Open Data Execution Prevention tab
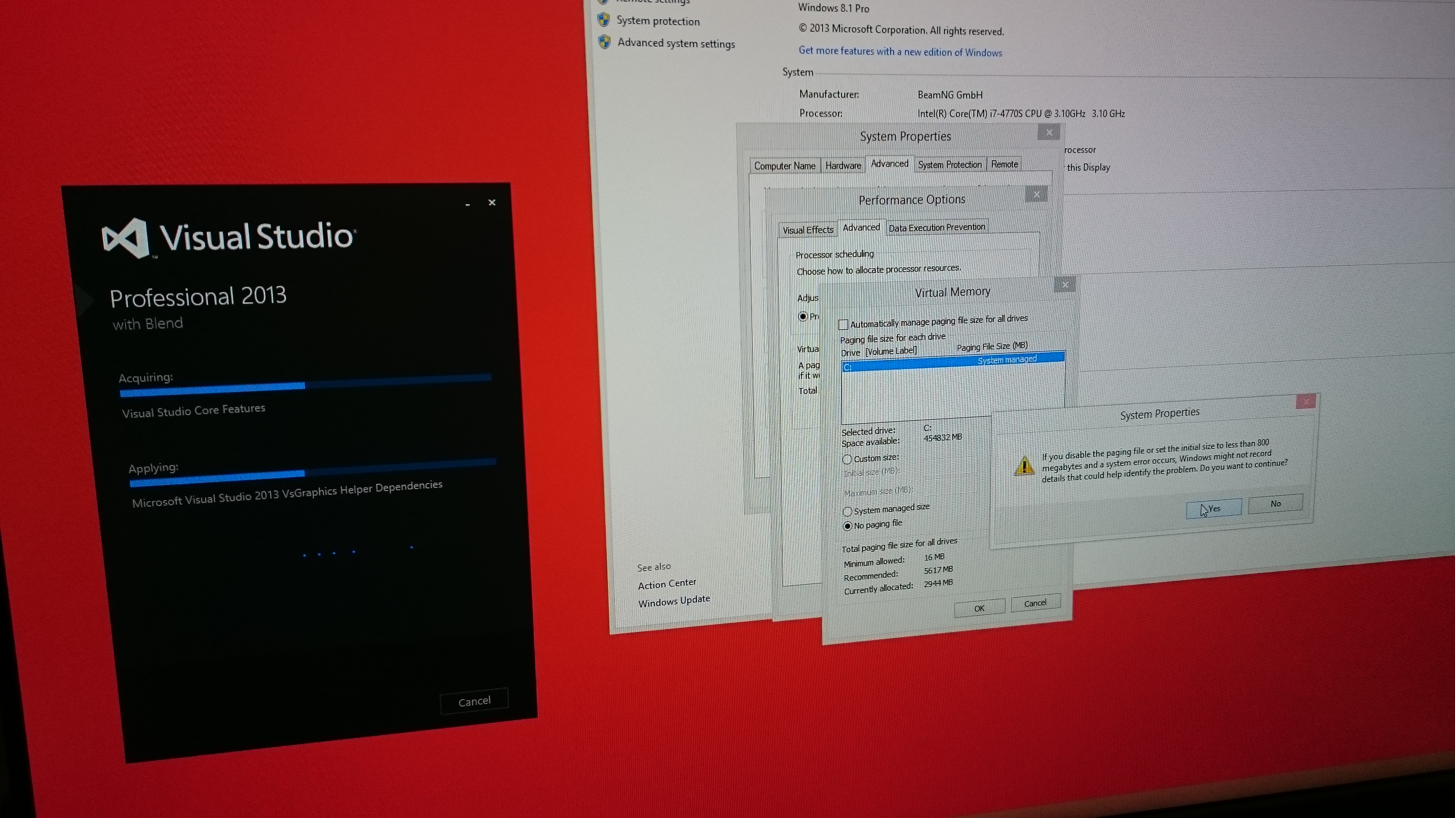 tap(937, 228)
